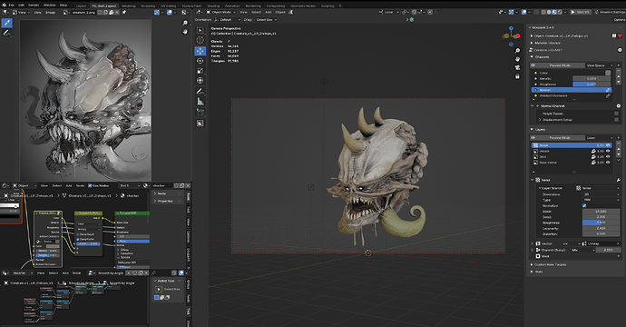Toggle Displacement Setup checkbox

coord(616,120)
